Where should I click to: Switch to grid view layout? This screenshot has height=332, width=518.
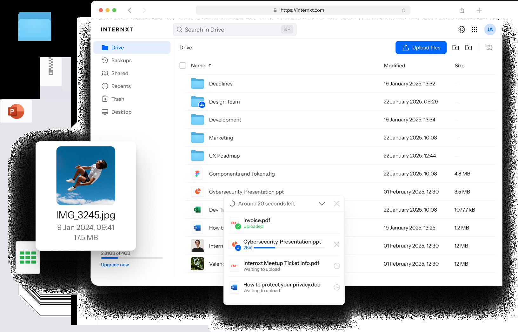coord(489,47)
